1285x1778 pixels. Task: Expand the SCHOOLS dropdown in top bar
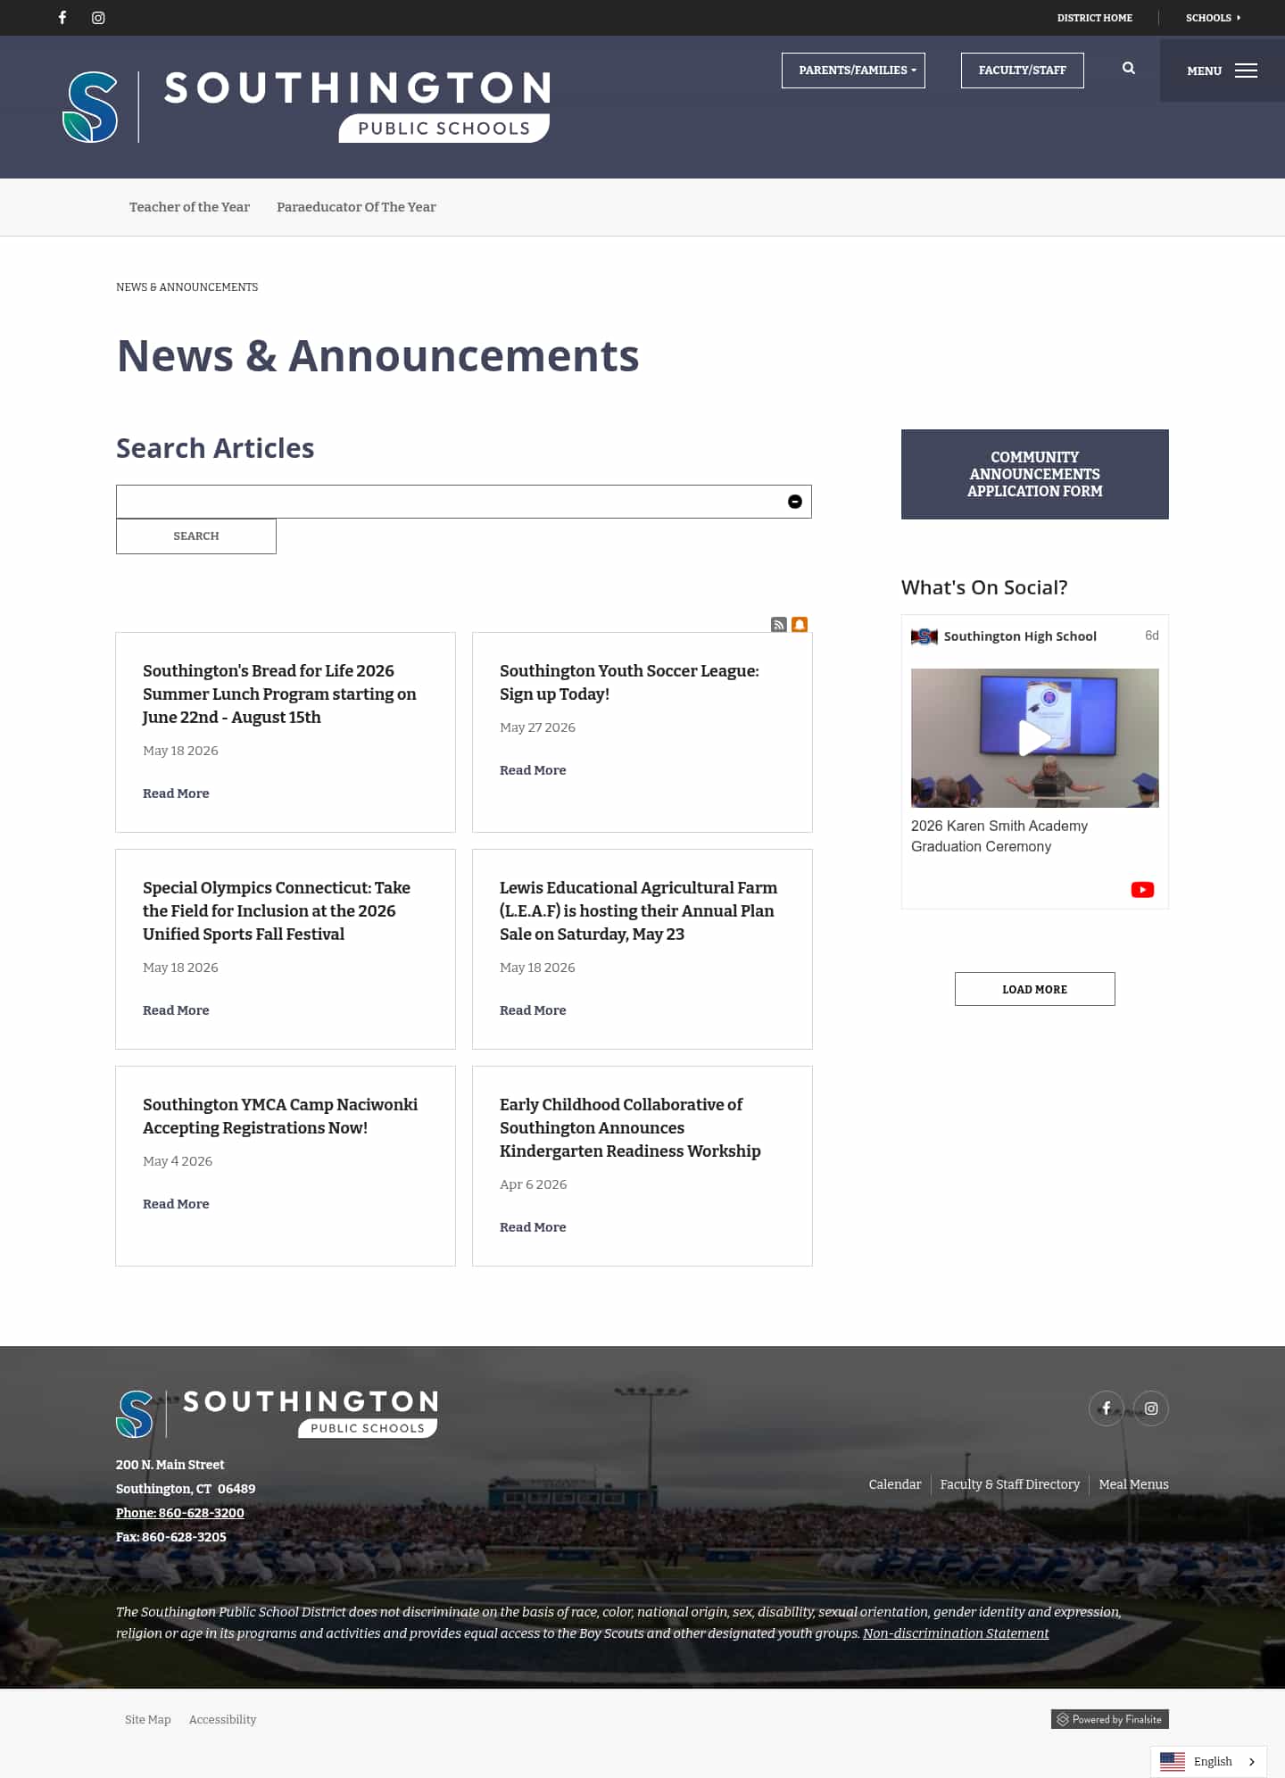(1213, 18)
